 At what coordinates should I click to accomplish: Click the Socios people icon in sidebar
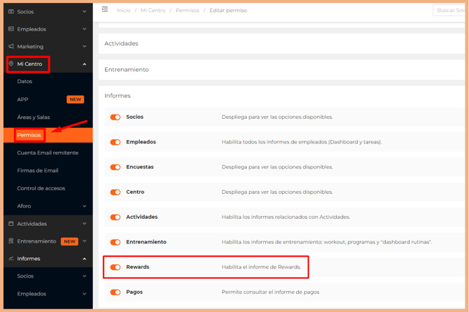[x=11, y=12]
